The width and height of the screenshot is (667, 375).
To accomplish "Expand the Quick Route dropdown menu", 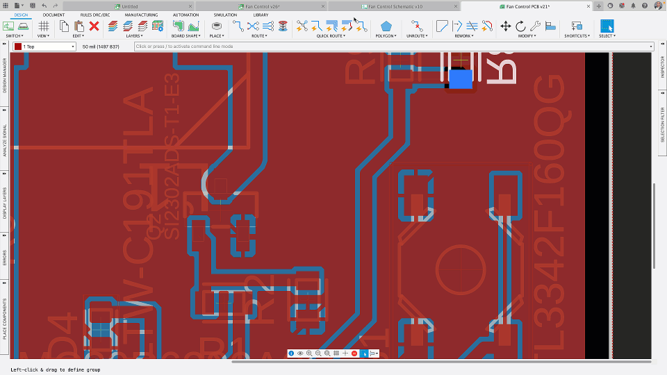I will (x=331, y=35).
